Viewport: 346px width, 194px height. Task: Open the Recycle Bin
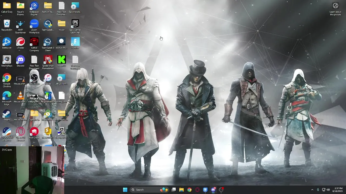click(x=7, y=26)
